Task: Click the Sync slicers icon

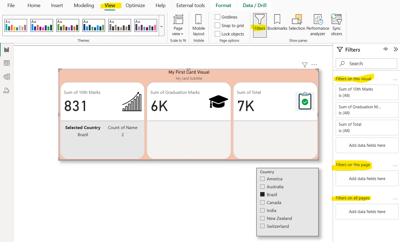Action: (x=336, y=25)
